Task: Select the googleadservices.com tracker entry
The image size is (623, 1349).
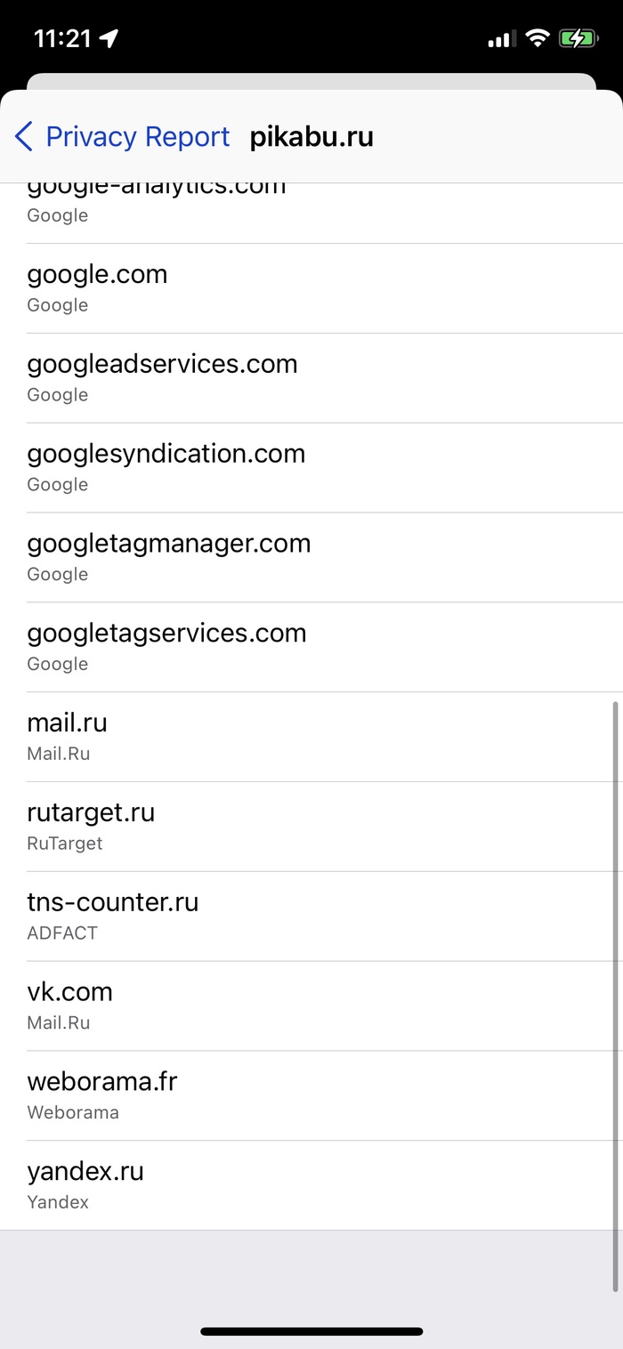Action: coord(311,378)
